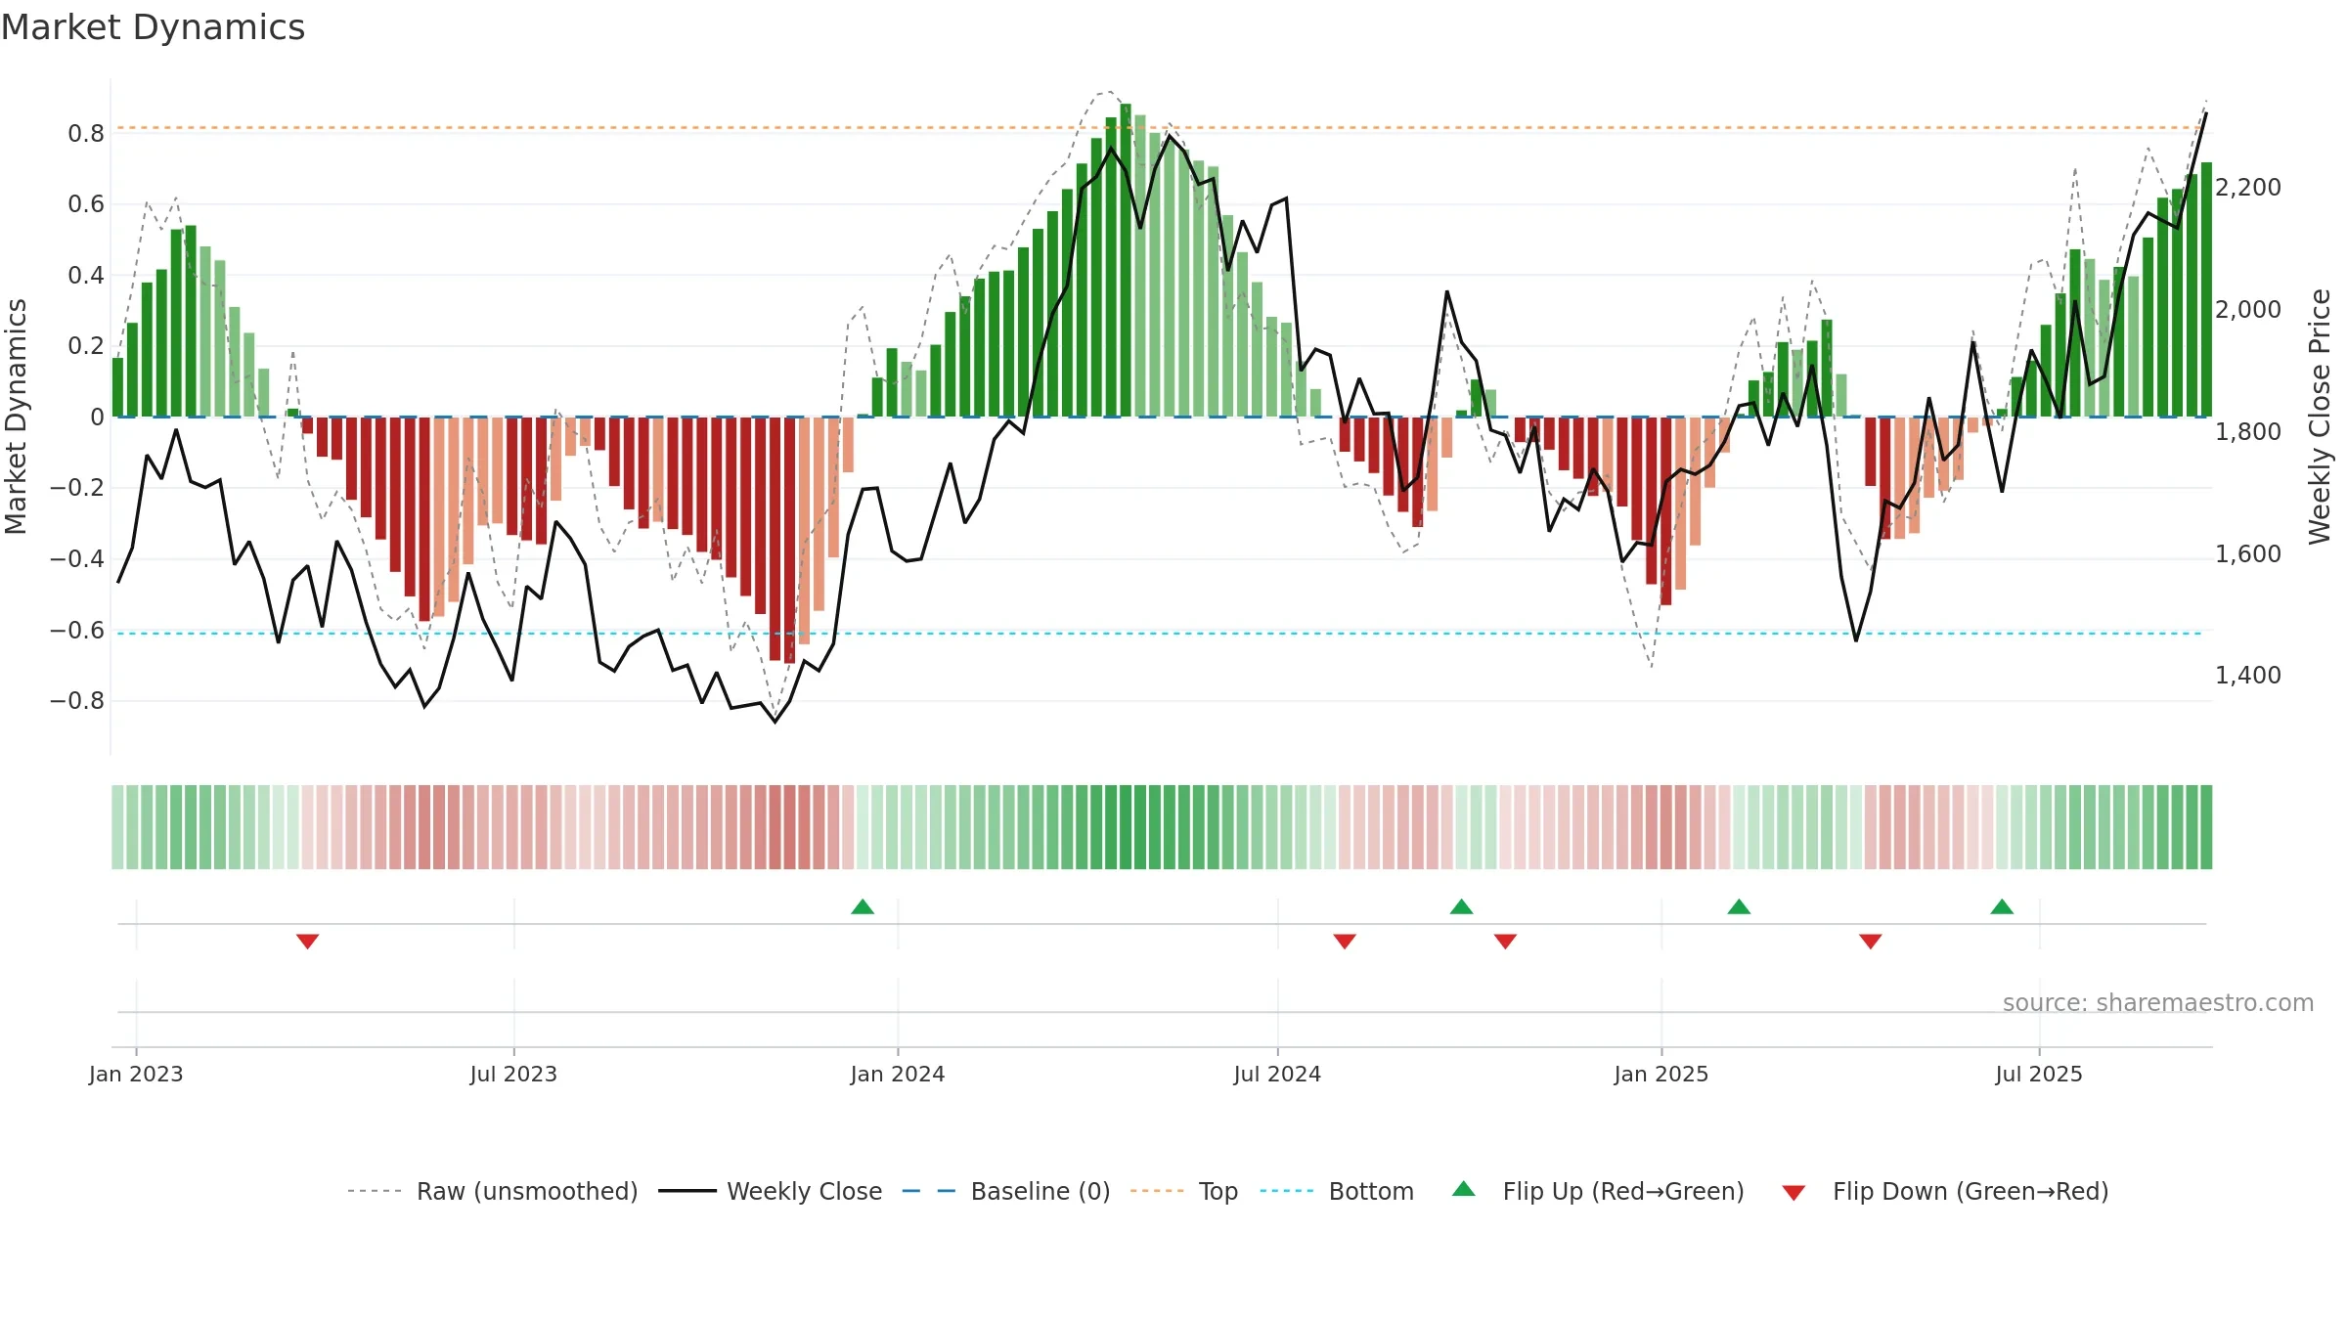The height and width of the screenshot is (1320, 2347).
Task: Toggle the Top legend entry
Action: 1184,1191
